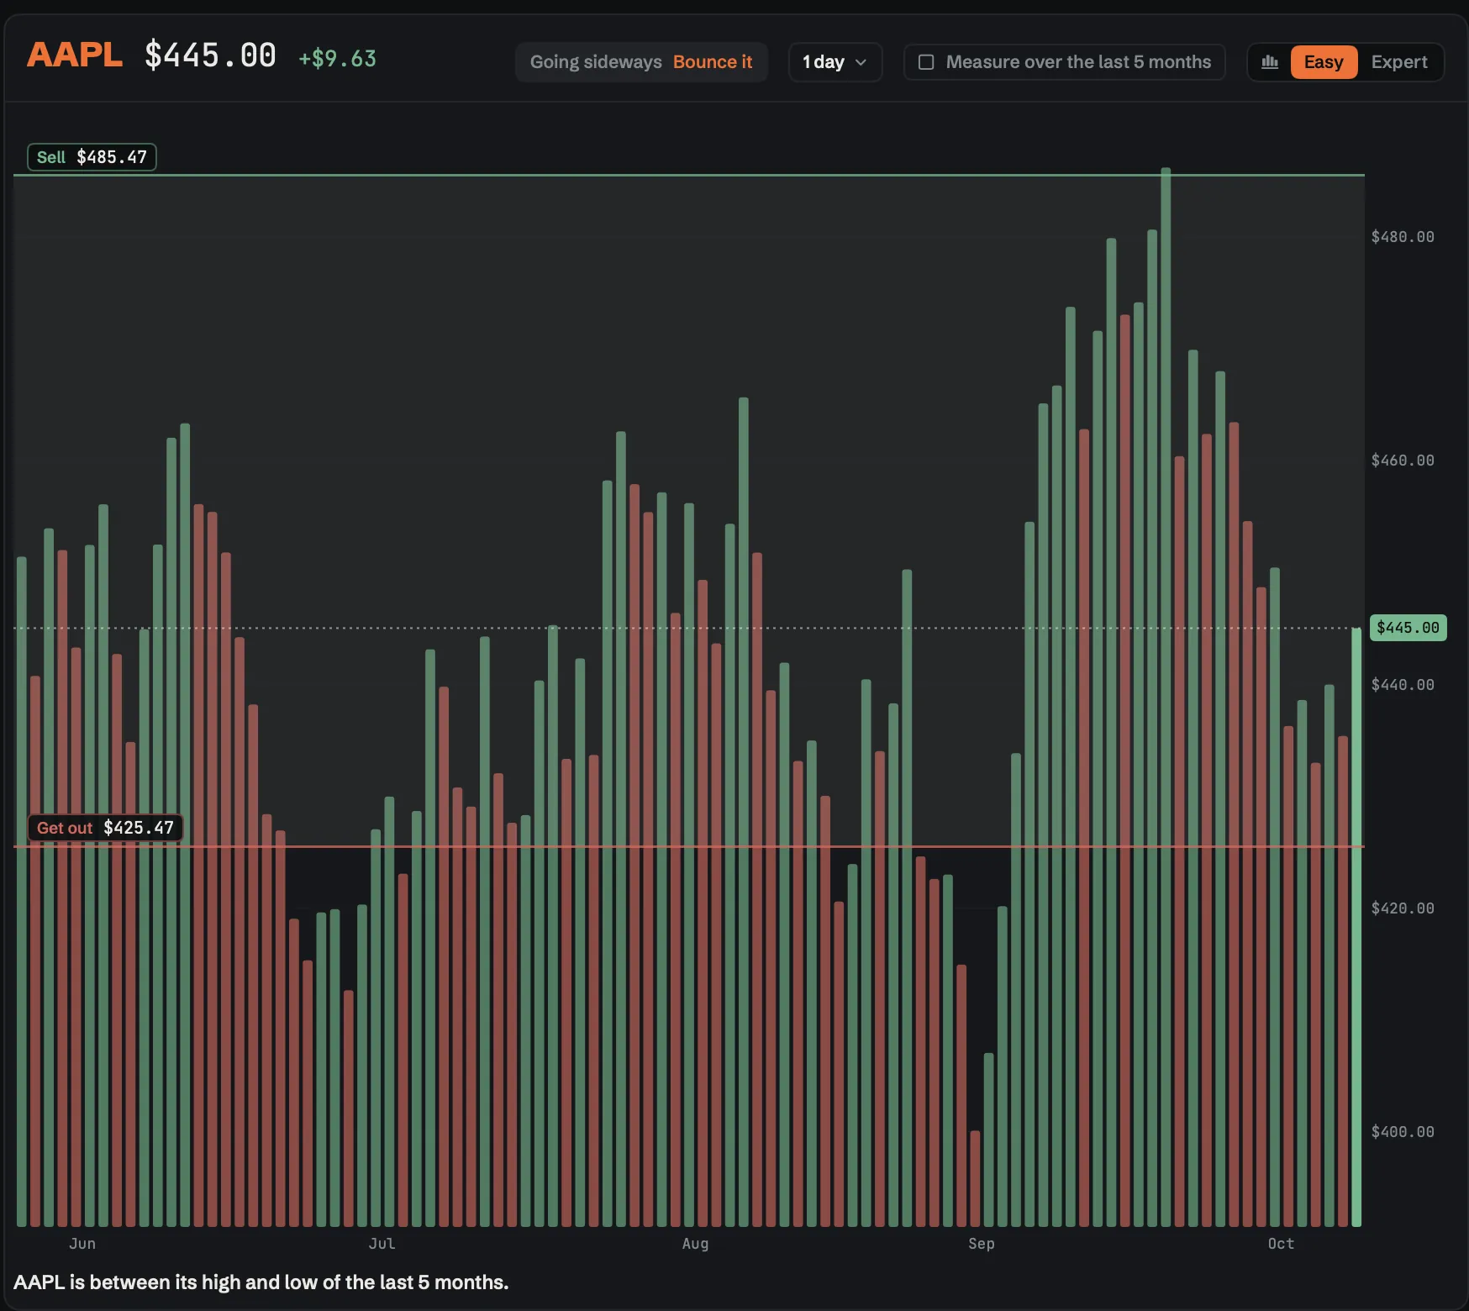This screenshot has height=1311, width=1469.
Task: Click the Jul month label
Action: coord(382,1244)
